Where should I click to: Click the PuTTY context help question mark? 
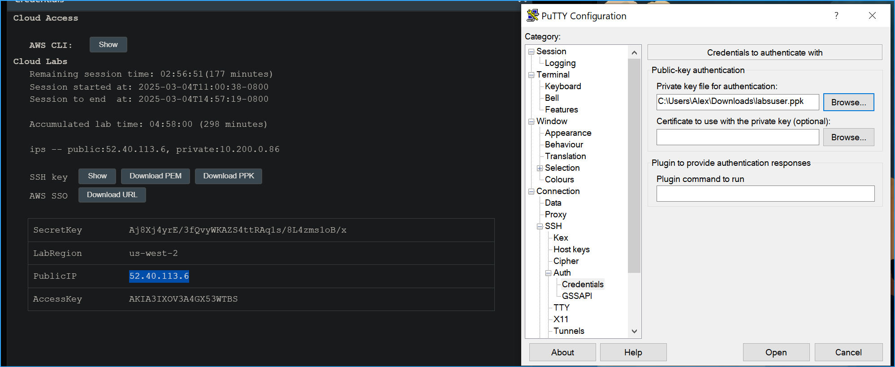coord(836,16)
